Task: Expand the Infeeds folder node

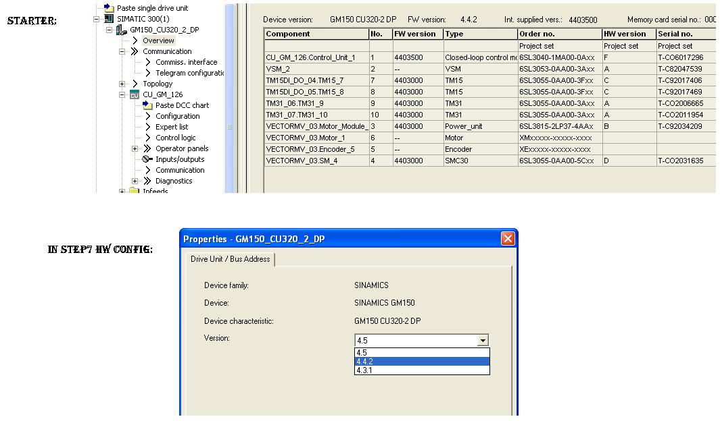Action: coord(122,192)
